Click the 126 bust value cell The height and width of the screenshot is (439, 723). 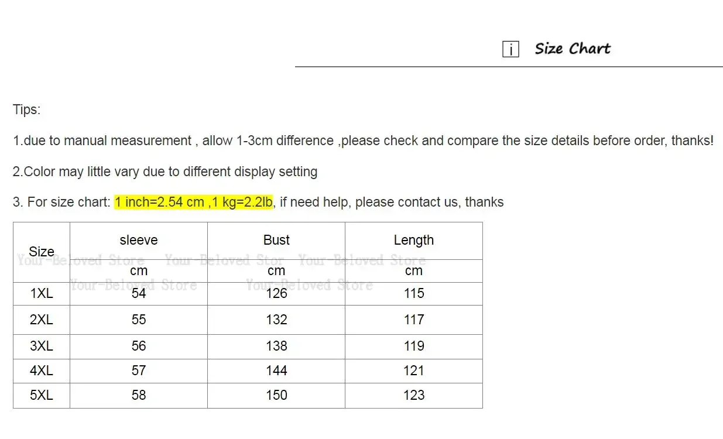coord(276,293)
